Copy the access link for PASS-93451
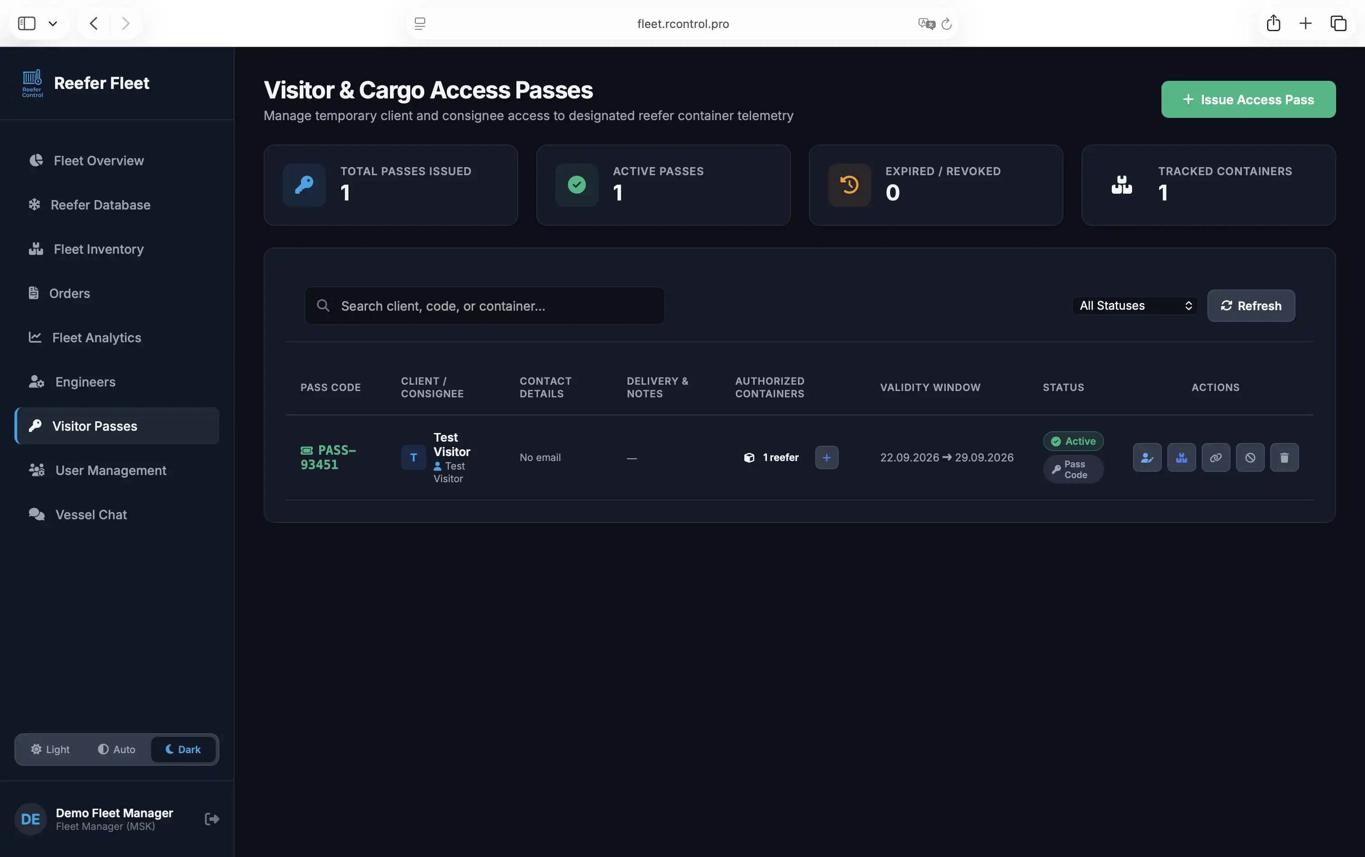The image size is (1365, 857). click(x=1216, y=457)
